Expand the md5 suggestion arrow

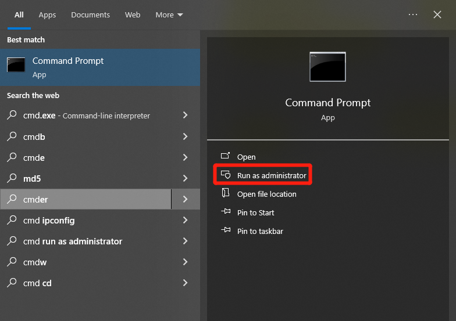click(x=185, y=178)
